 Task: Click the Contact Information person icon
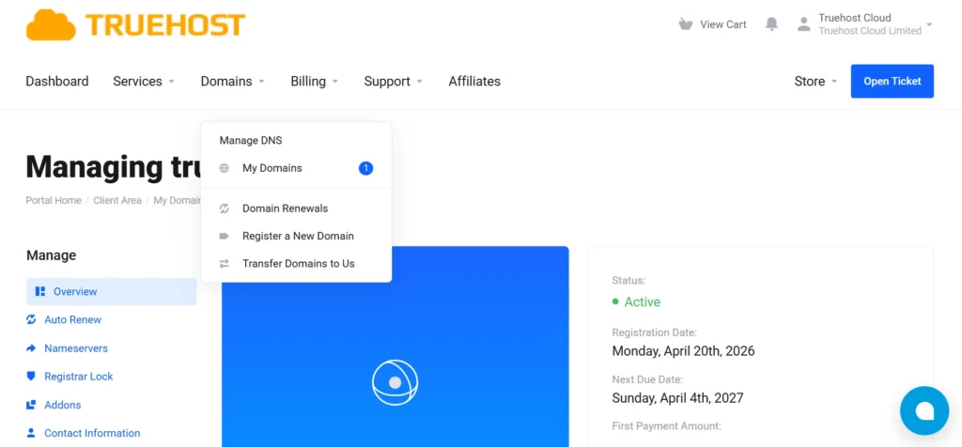(31, 433)
